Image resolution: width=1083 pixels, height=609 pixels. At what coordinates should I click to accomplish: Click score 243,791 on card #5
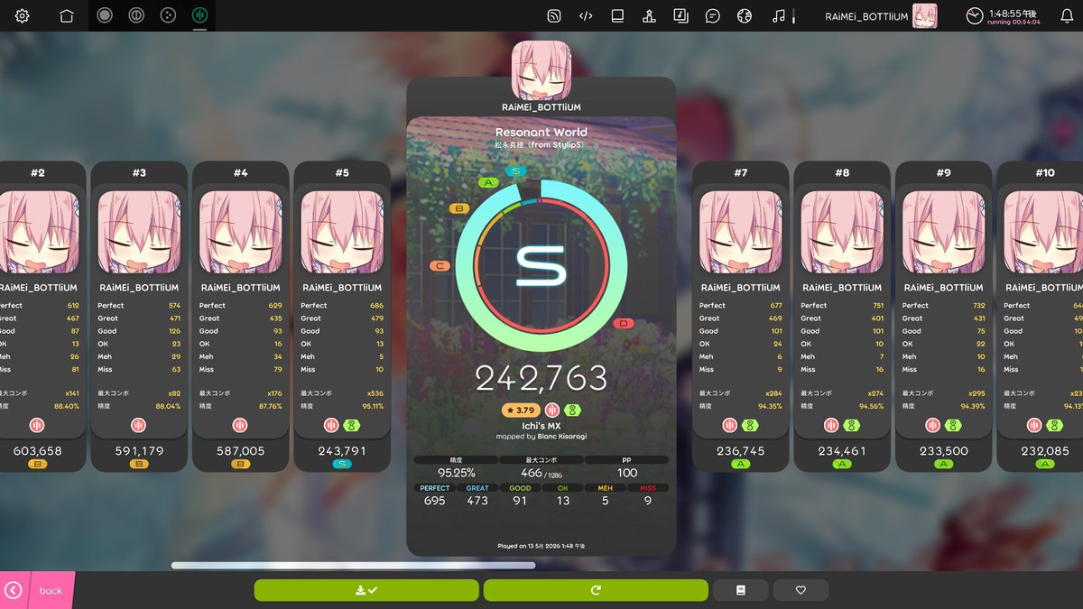342,451
